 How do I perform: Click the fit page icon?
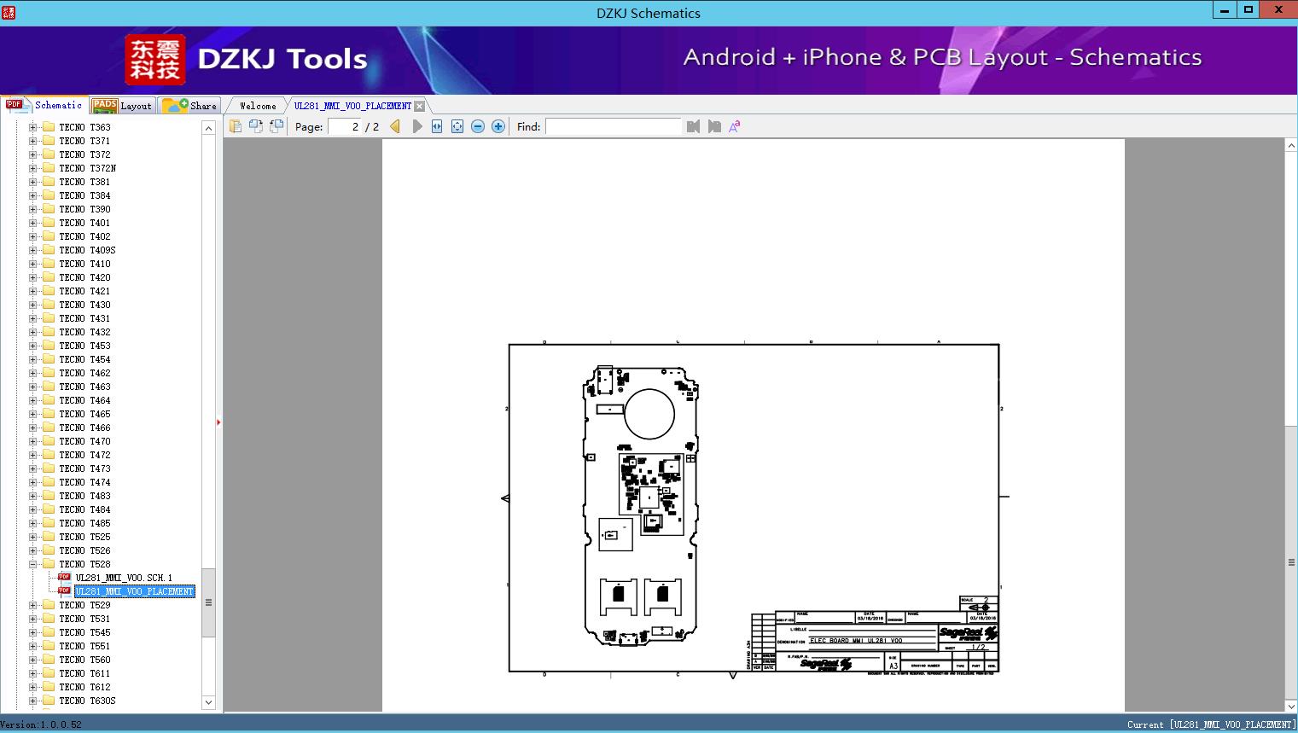pyautogui.click(x=457, y=126)
